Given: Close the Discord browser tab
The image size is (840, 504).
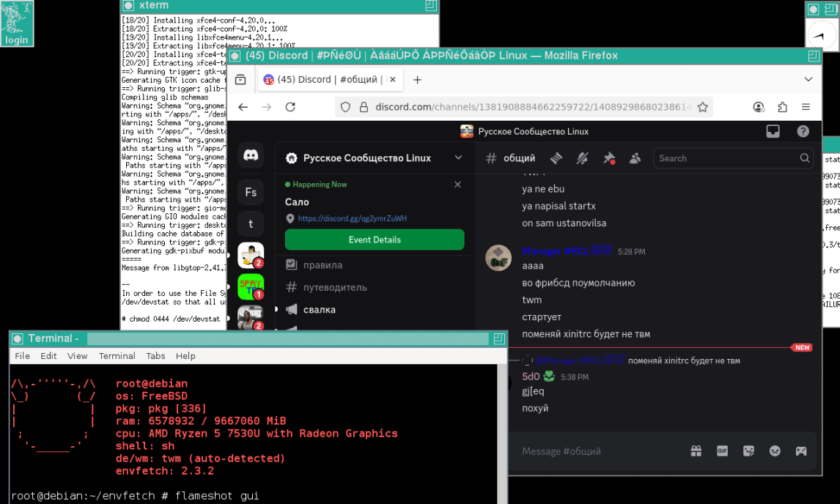Looking at the screenshot, I should 393,80.
